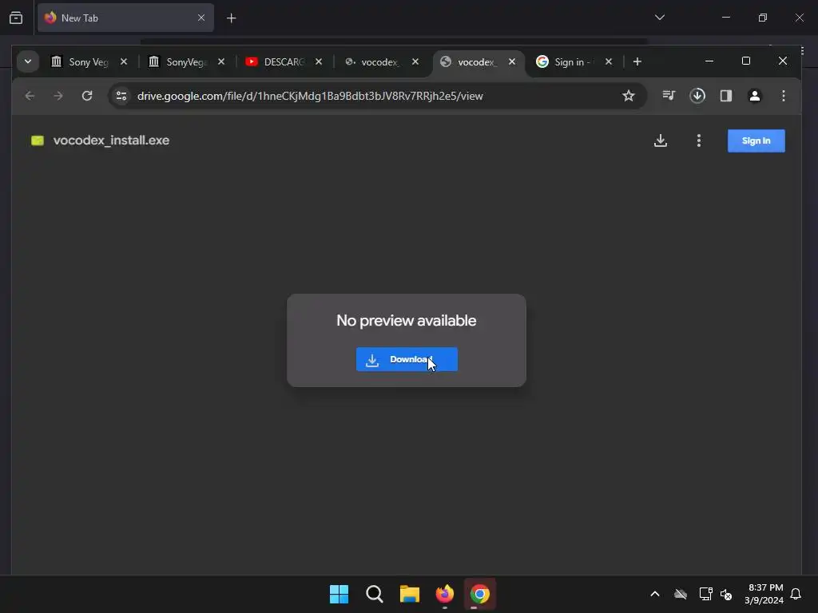Image resolution: width=818 pixels, height=613 pixels.
Task: Click the muted volume tray icon
Action: [726, 594]
